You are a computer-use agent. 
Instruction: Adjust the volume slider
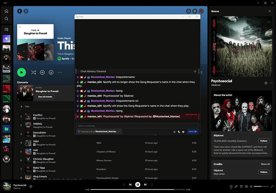[261, 187]
